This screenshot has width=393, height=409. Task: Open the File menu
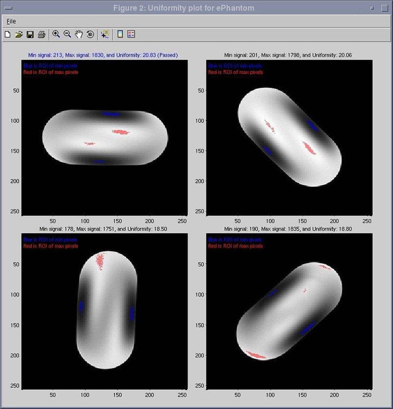point(11,22)
